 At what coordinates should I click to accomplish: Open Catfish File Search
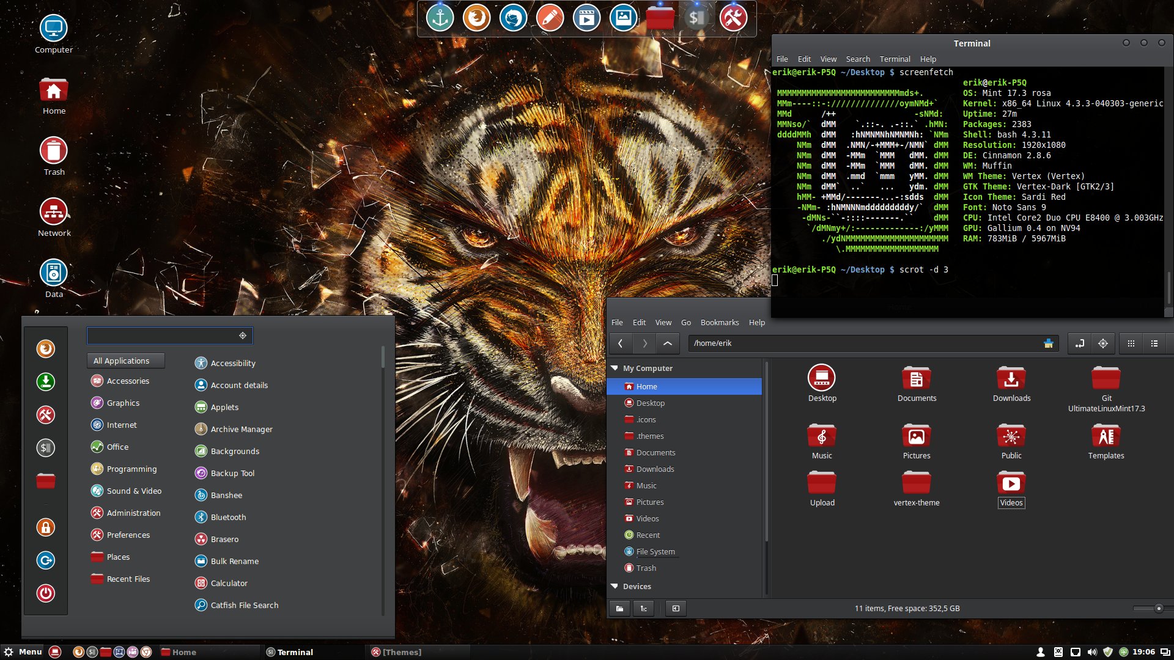click(244, 605)
